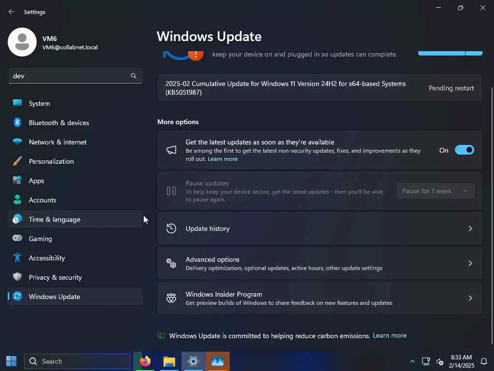Open Advanced options row

tap(319, 263)
